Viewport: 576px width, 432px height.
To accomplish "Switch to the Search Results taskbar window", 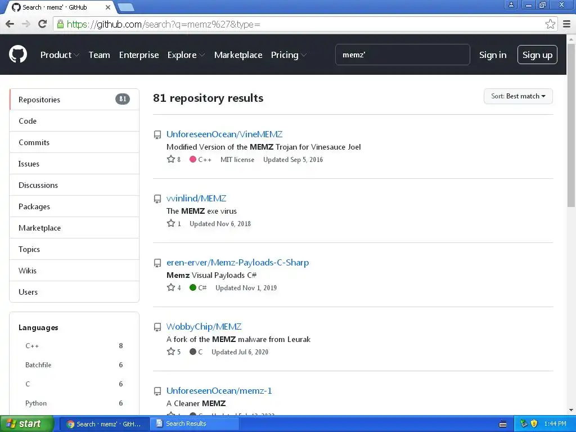I will point(195,424).
